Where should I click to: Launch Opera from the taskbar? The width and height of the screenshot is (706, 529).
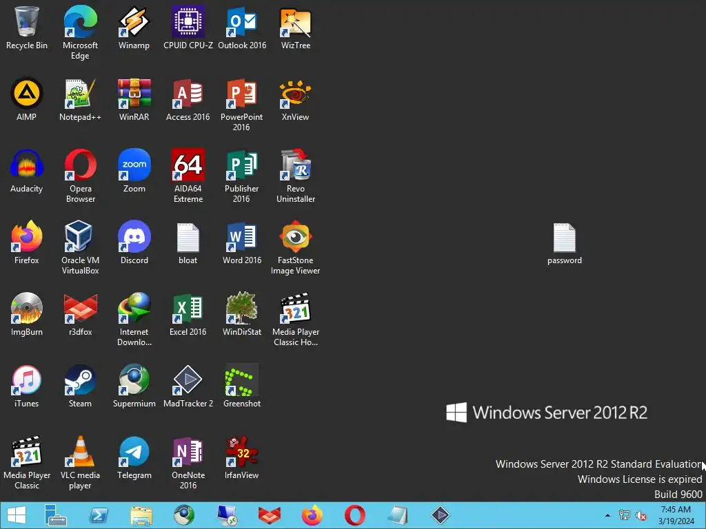pyautogui.click(x=355, y=515)
